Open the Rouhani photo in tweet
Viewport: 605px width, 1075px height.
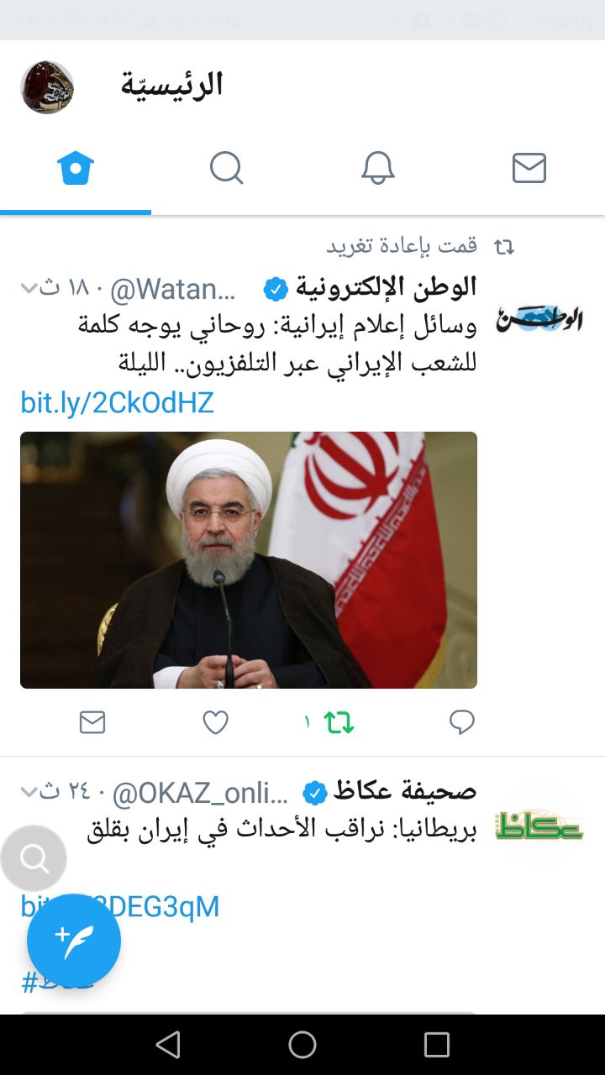point(249,560)
